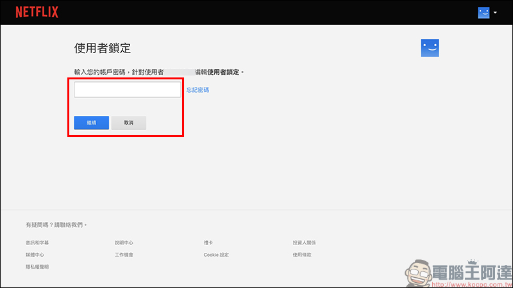Open the 說明中心 help center link

tap(124, 243)
